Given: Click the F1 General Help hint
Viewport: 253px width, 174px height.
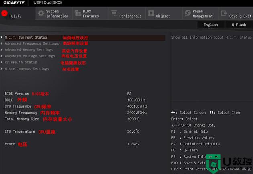Looking at the screenshot, I should pyautogui.click(x=190, y=131).
